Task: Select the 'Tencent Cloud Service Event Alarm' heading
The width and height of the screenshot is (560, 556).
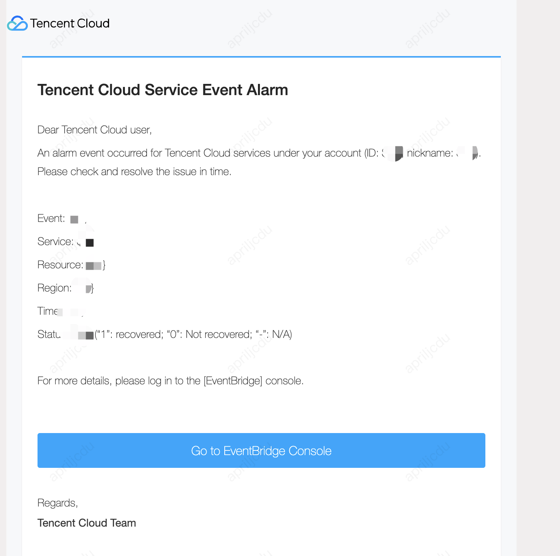Action: coord(163,90)
